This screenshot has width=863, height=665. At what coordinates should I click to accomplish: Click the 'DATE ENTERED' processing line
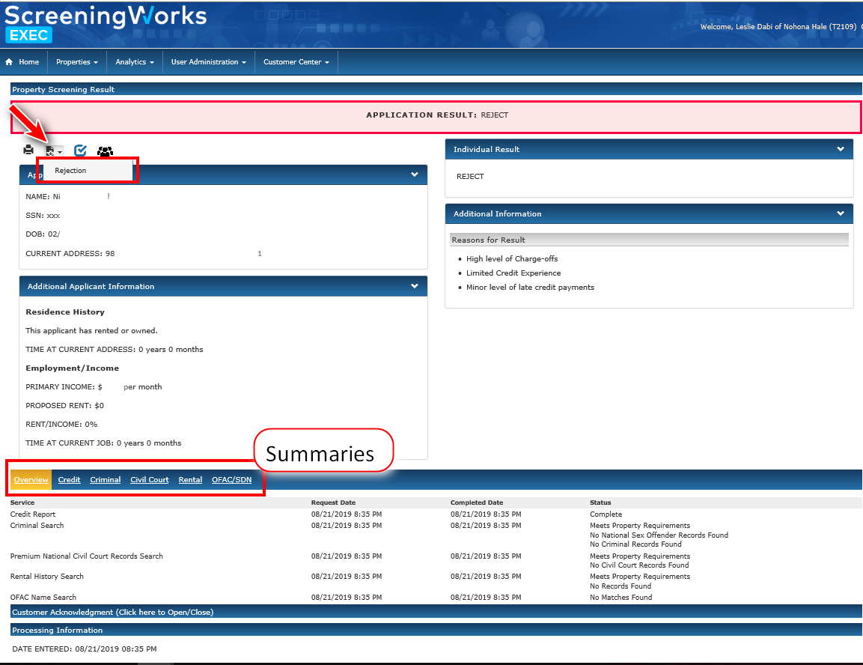pyautogui.click(x=85, y=649)
